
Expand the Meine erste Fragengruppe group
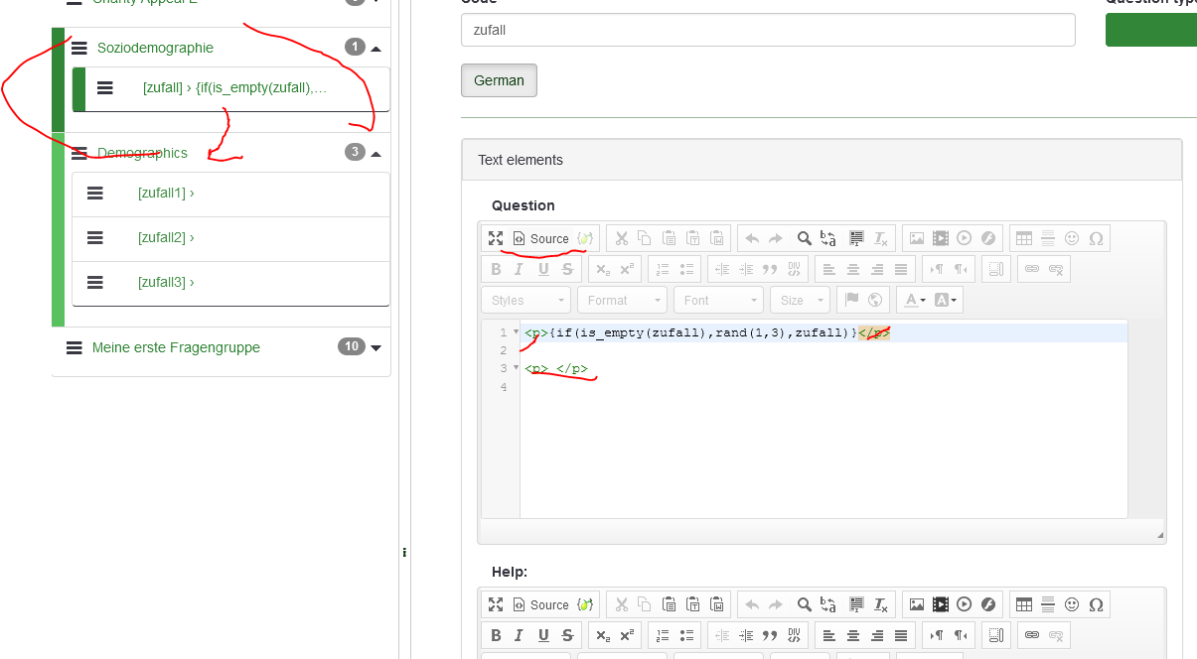click(375, 347)
